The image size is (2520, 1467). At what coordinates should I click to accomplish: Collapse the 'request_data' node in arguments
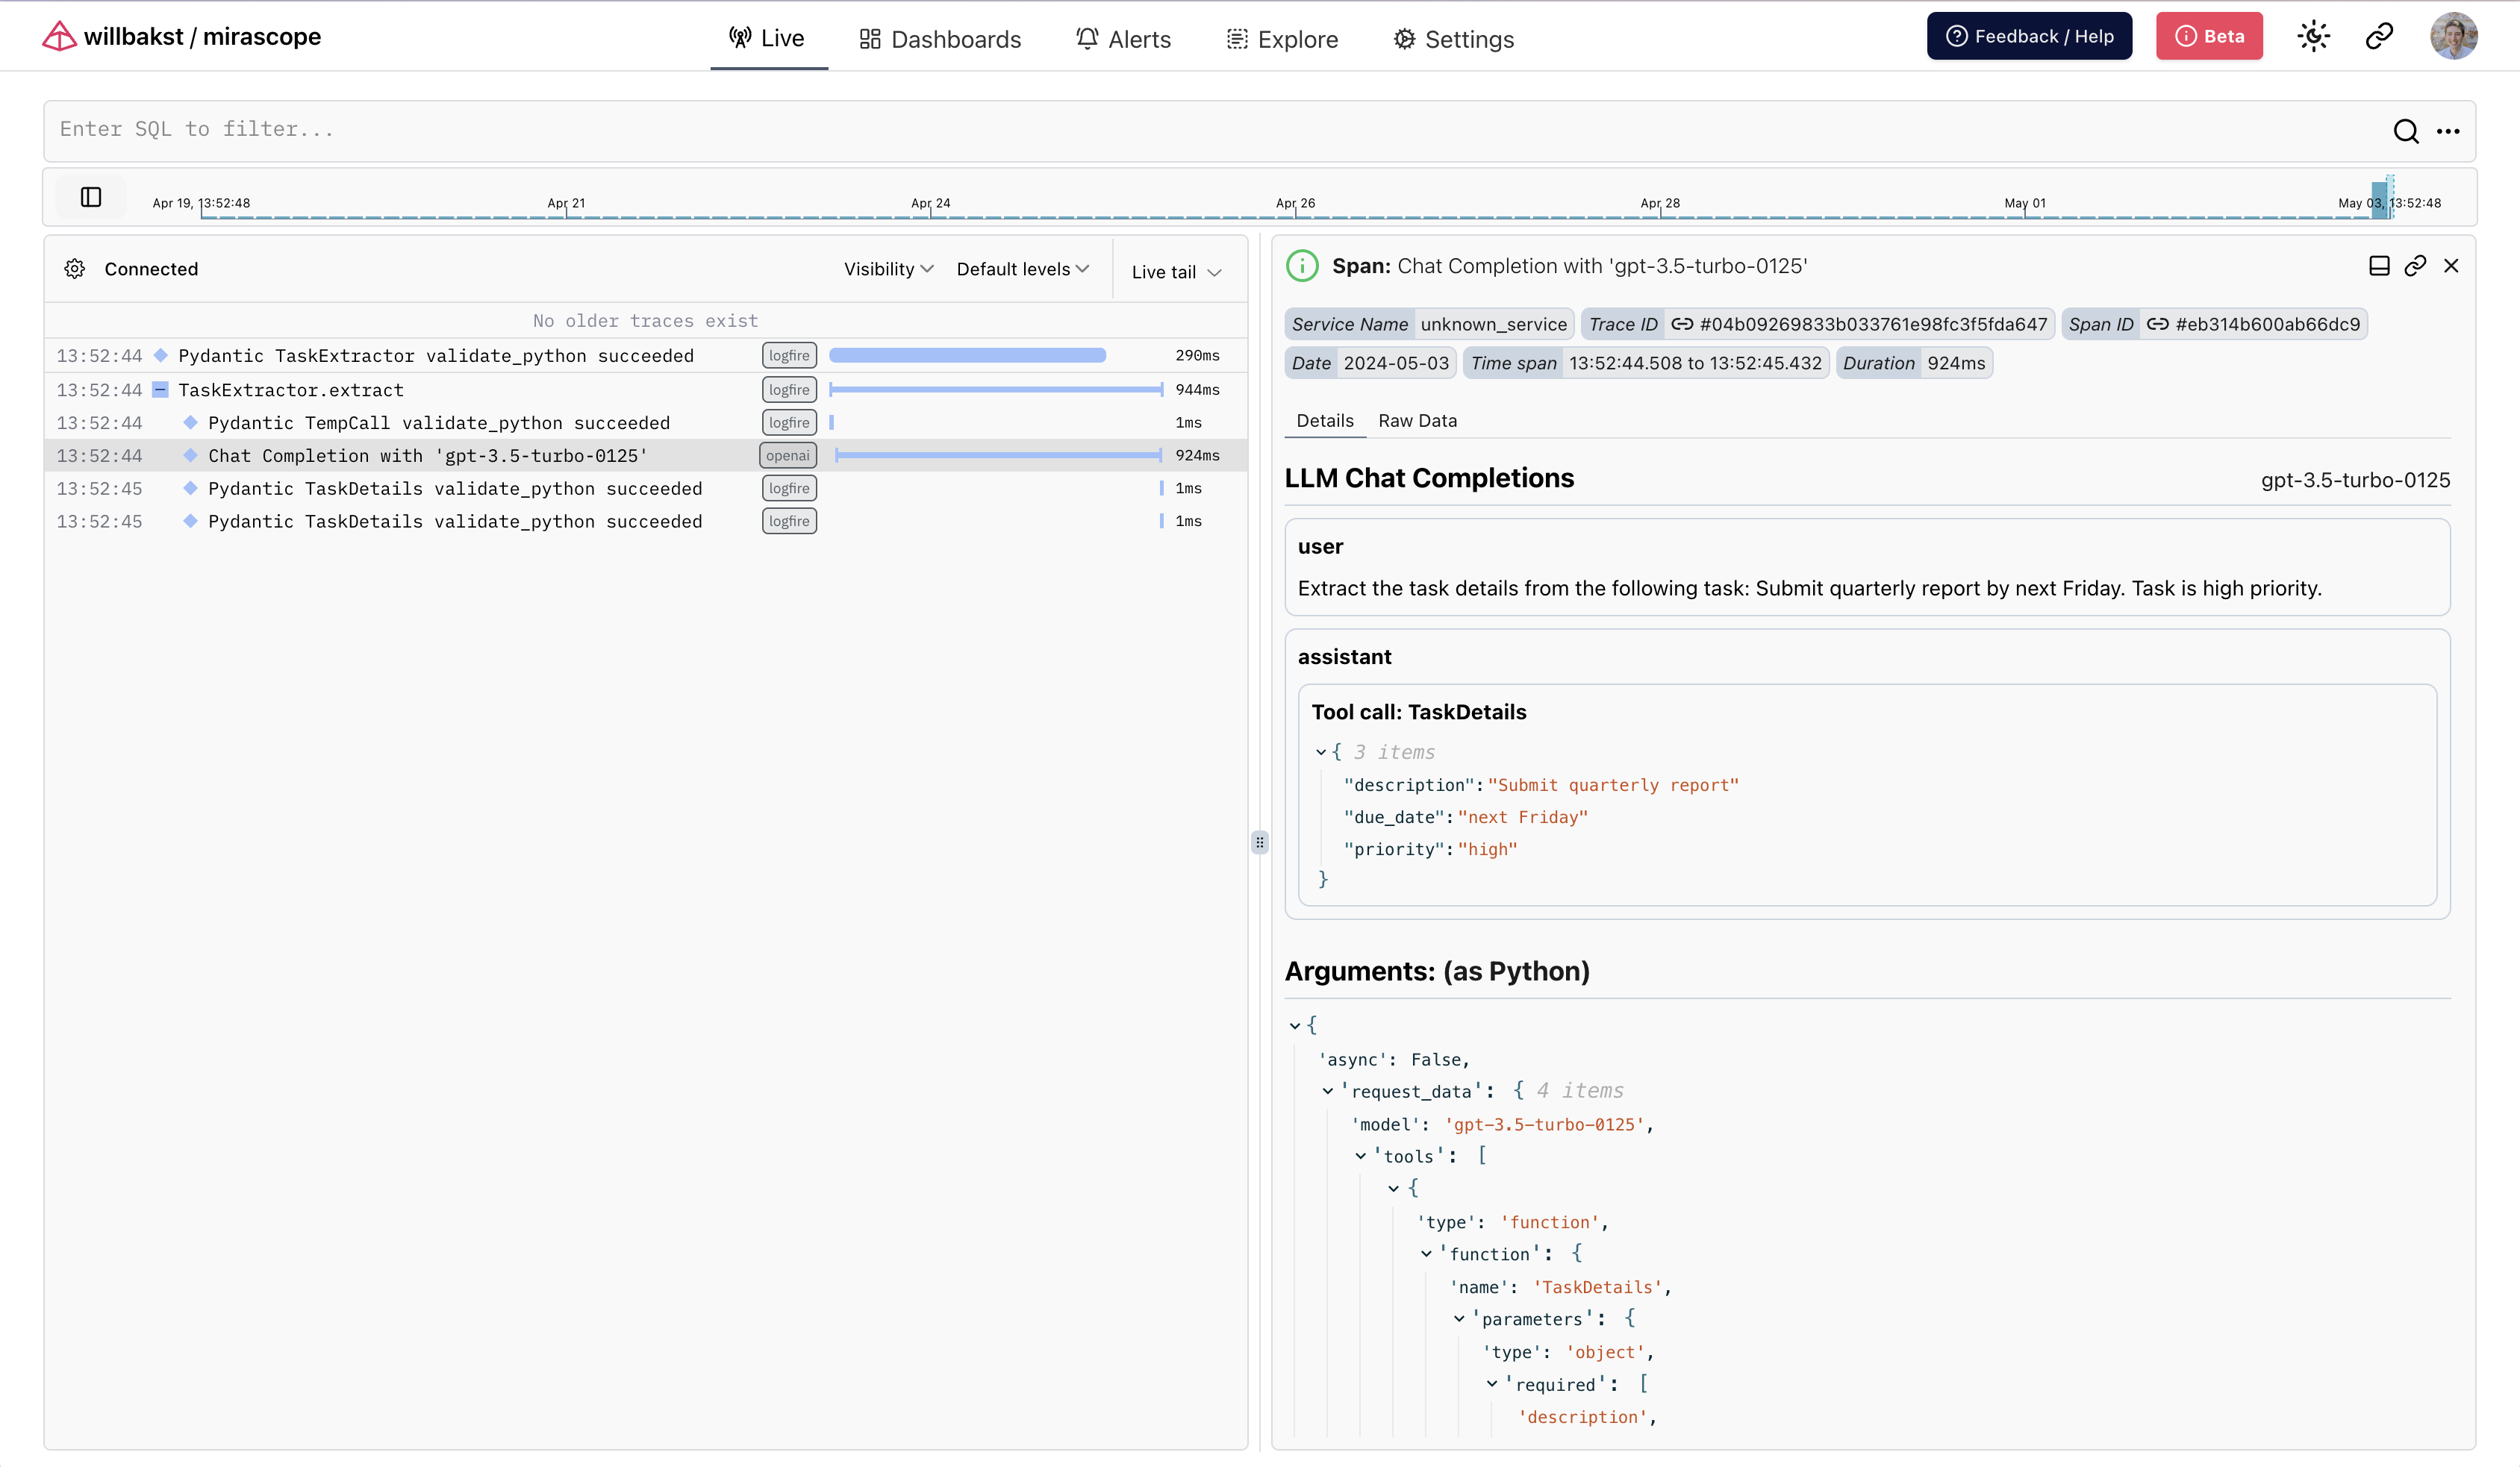(x=1328, y=1091)
